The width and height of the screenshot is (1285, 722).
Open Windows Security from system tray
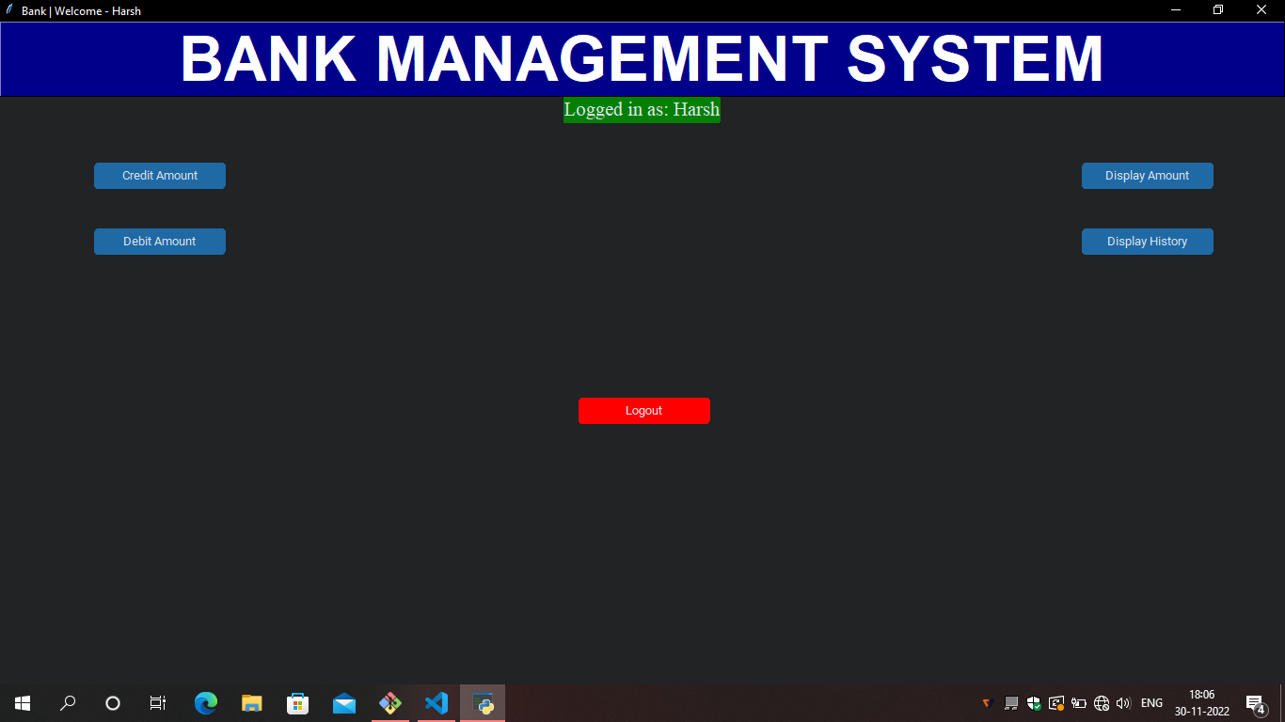[1033, 702]
